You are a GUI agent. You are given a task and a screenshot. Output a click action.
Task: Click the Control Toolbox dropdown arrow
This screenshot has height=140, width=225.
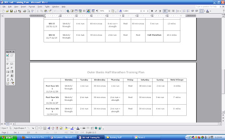point(10,52)
